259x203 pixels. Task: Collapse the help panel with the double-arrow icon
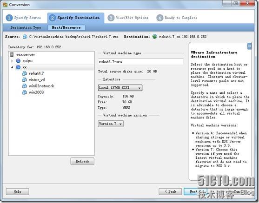(x=249, y=46)
